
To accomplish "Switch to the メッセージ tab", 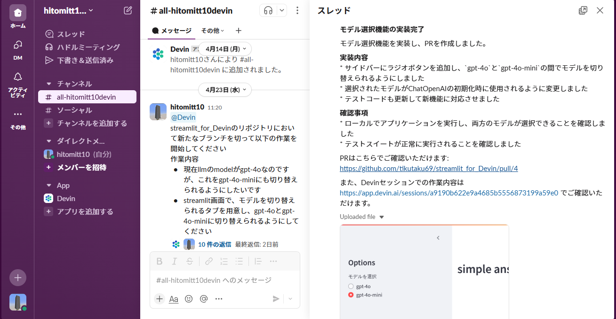I will (x=171, y=30).
